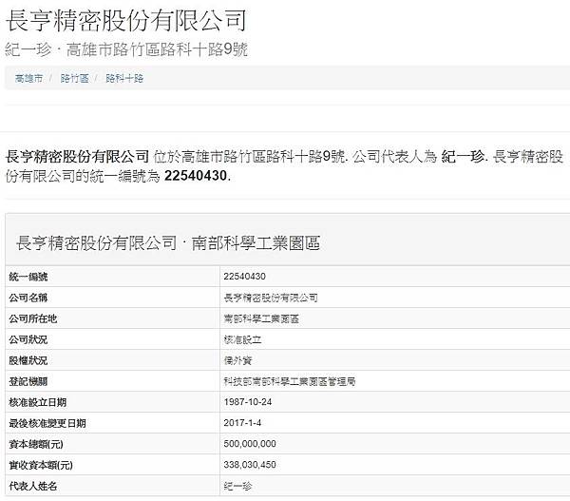
Task: Click the 核准設立日期 row label
Action: point(38,402)
